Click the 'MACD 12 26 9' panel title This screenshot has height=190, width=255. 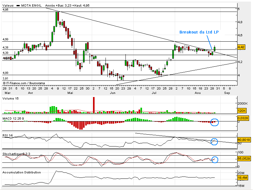click(13, 118)
